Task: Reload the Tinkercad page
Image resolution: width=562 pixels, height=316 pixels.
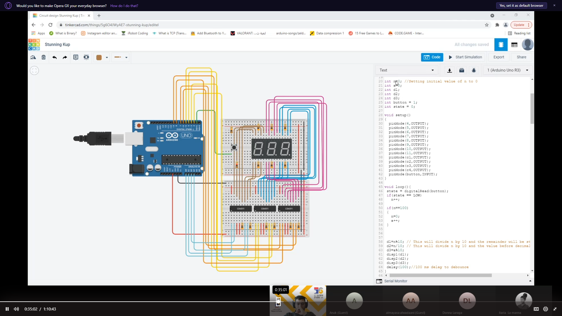Action: 50,25
